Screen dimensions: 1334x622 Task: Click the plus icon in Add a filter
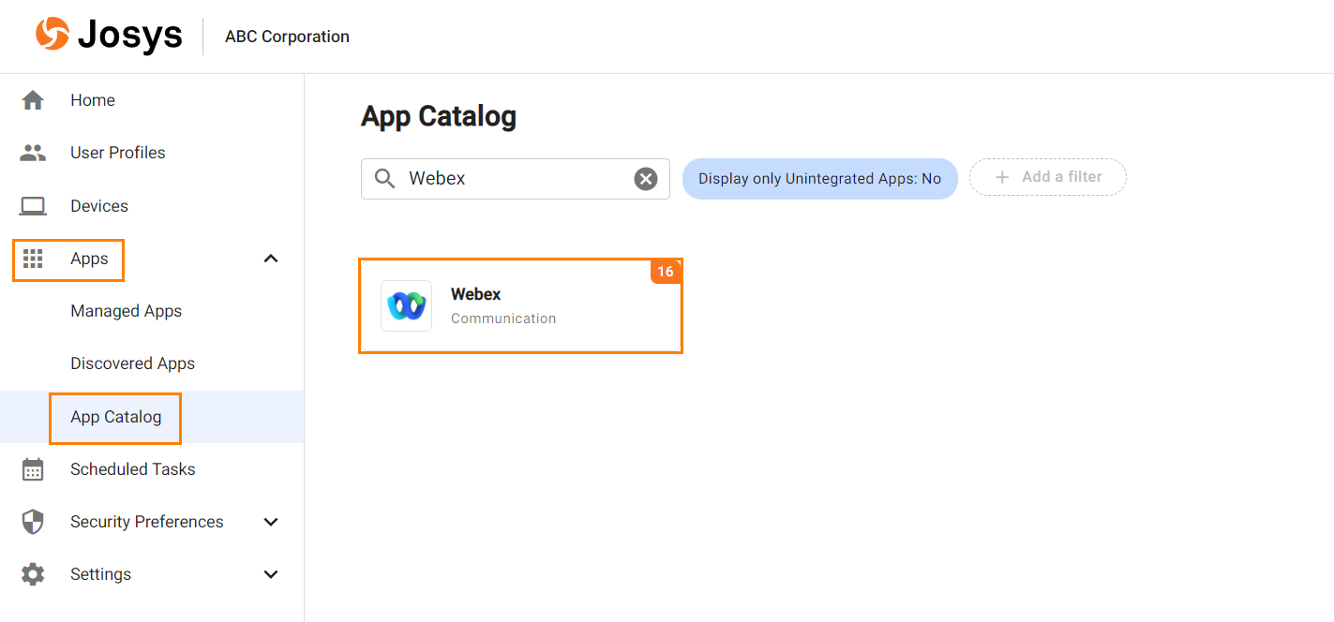(x=1002, y=177)
